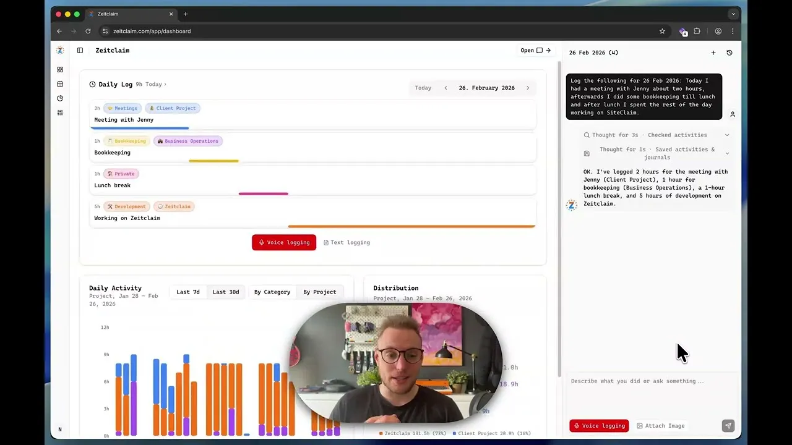Expand the 'Checked activities' thought section
Image resolution: width=792 pixels, height=445 pixels.
coord(726,135)
